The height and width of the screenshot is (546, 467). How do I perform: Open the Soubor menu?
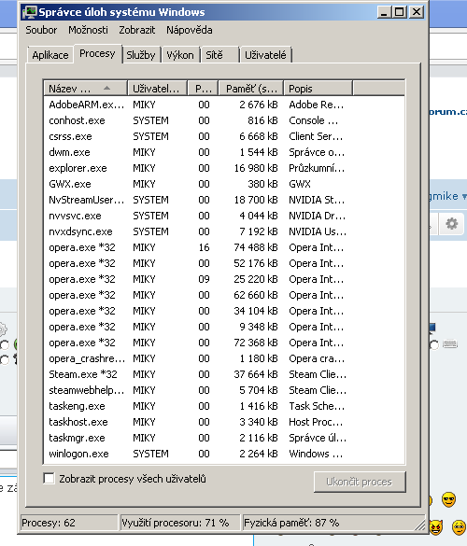click(x=41, y=30)
